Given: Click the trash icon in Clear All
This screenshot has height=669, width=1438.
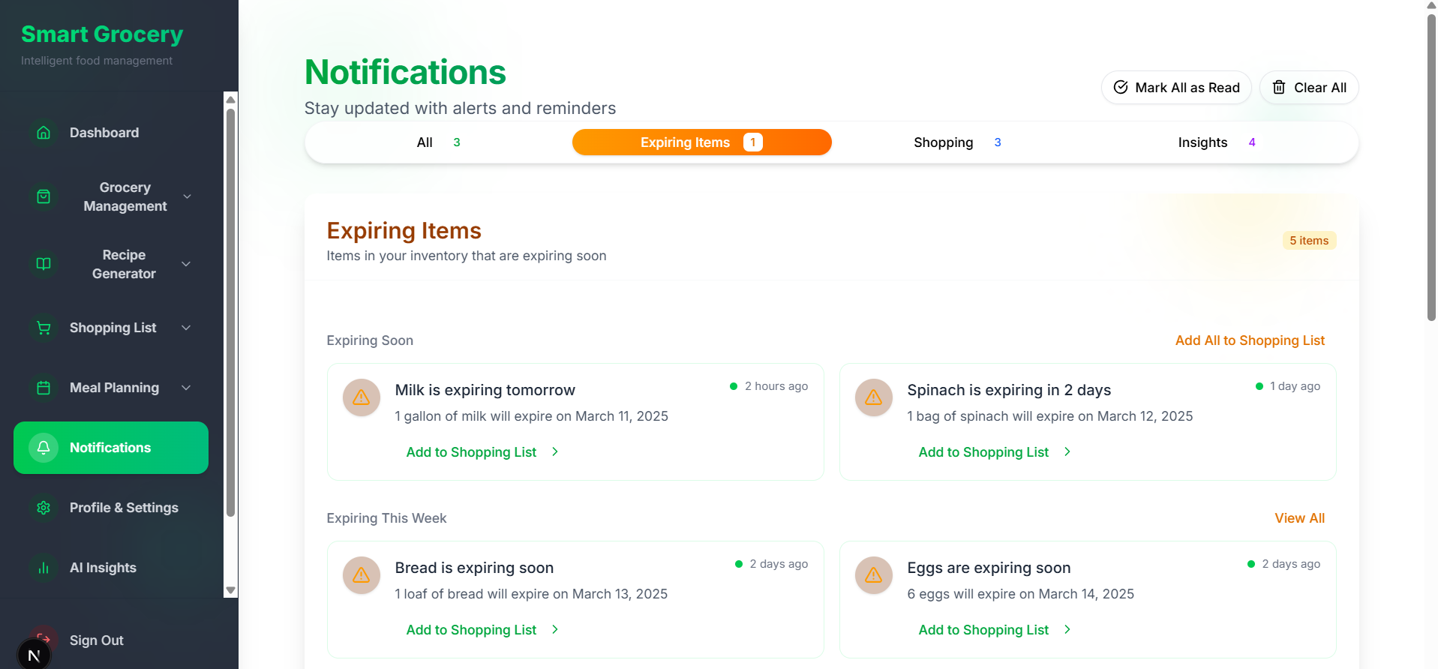Looking at the screenshot, I should [x=1279, y=87].
